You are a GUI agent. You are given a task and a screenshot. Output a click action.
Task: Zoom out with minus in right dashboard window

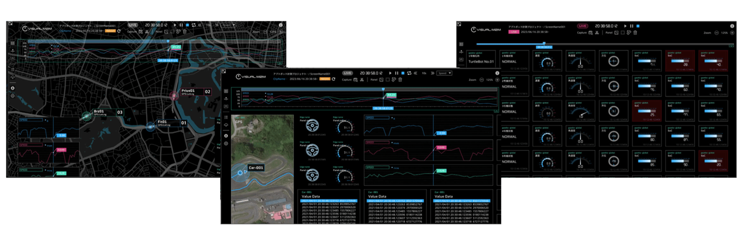pos(716,32)
